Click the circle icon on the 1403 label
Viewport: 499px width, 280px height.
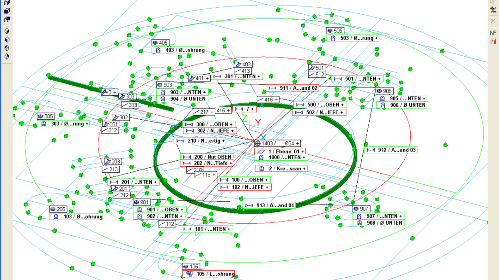click(x=258, y=144)
